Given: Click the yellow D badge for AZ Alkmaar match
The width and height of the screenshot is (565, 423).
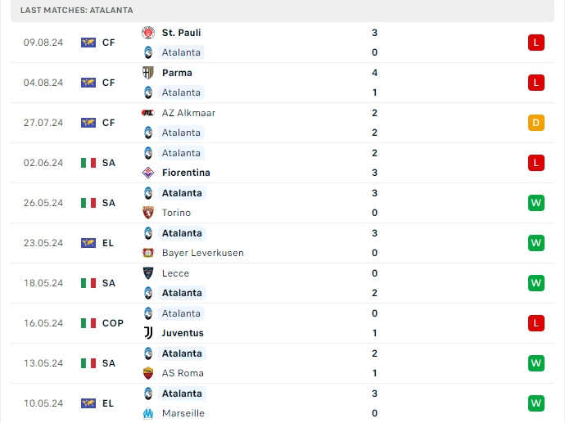Looking at the screenshot, I should (x=536, y=123).
